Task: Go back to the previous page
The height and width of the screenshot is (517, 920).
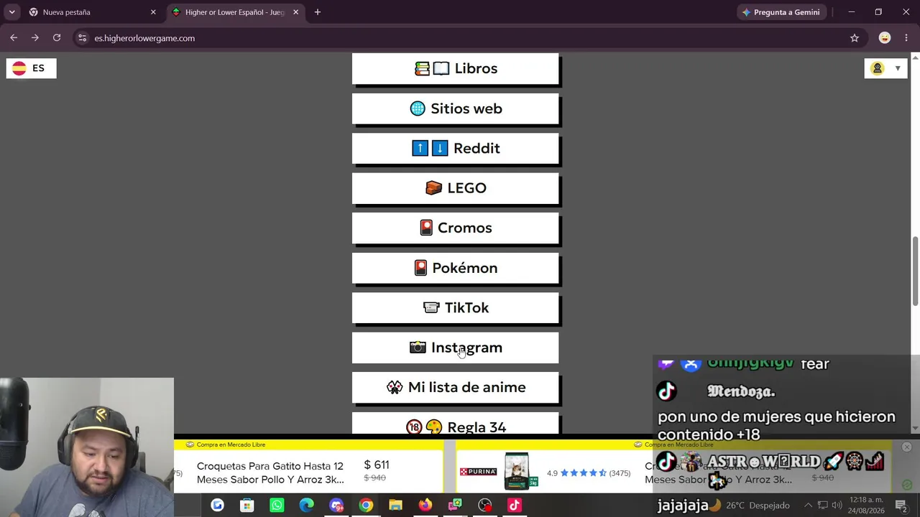Action: coord(14,38)
